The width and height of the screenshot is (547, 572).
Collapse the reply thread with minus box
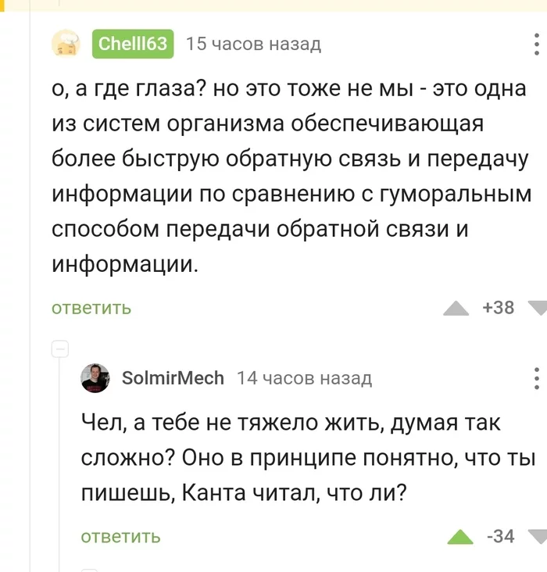coord(60,349)
